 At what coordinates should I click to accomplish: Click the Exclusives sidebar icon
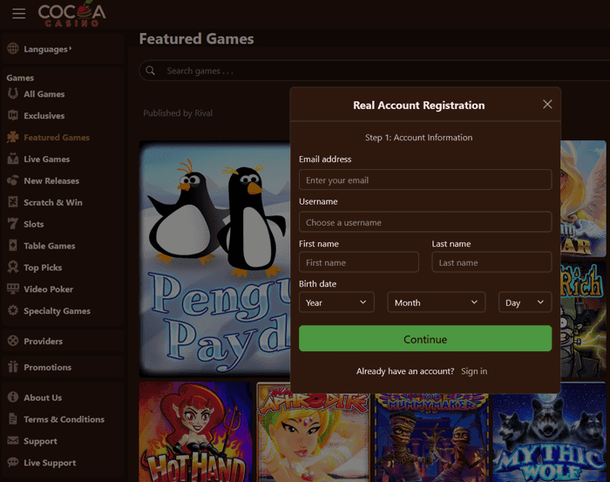coord(13,115)
